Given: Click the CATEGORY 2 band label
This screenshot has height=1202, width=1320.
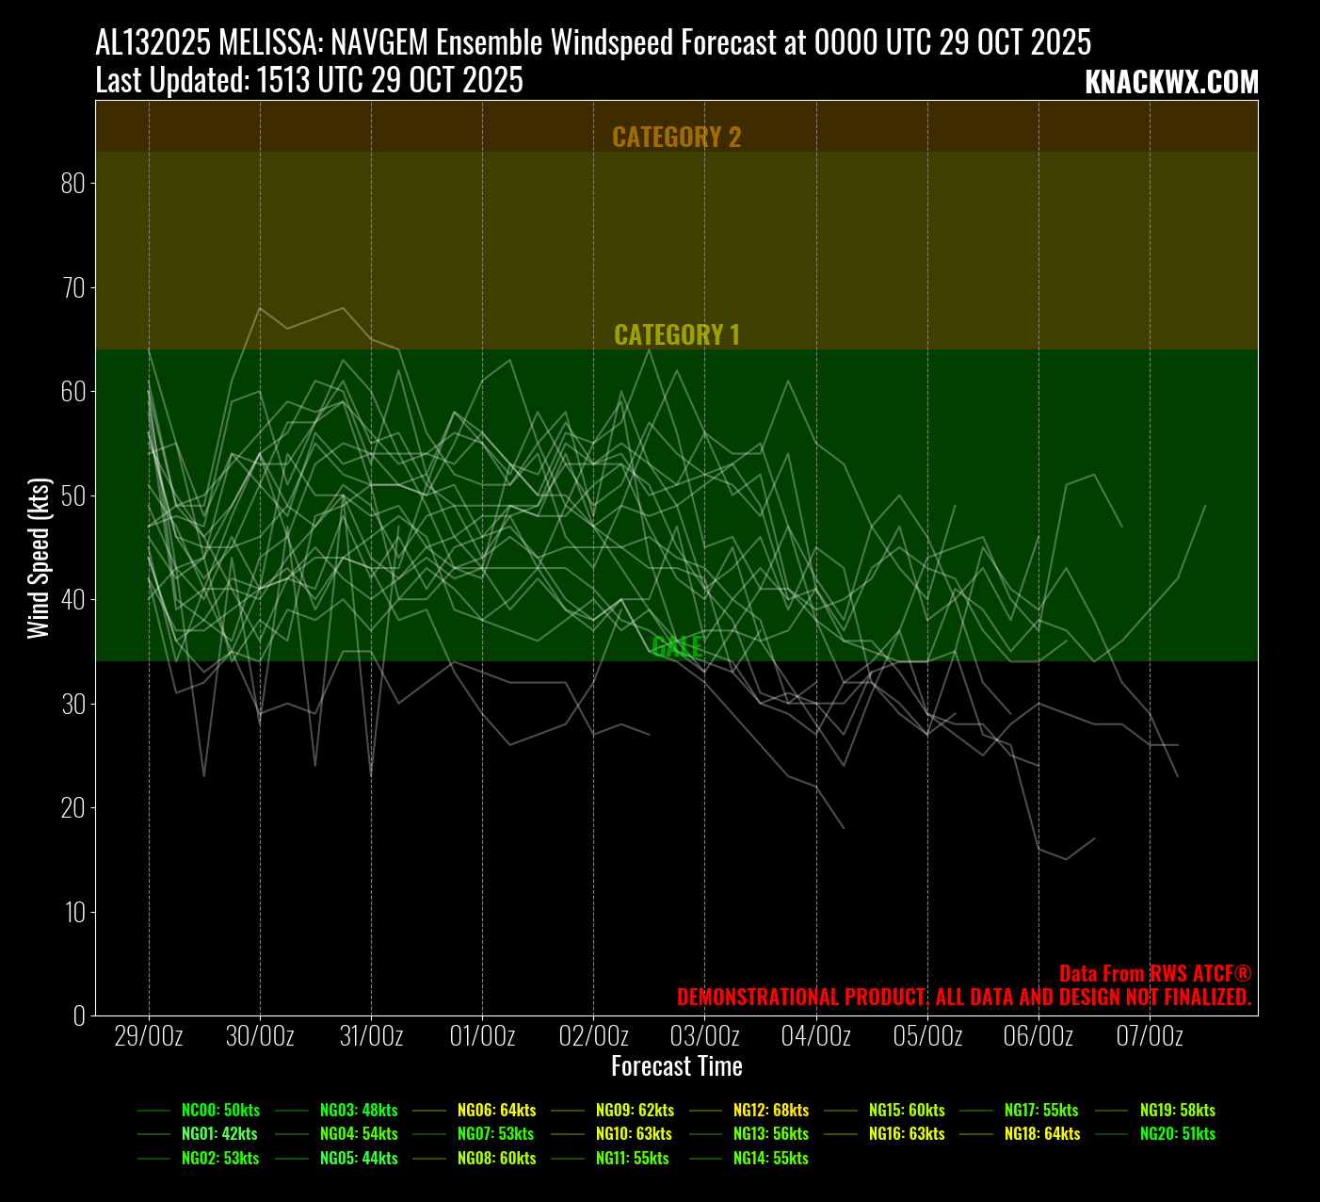Looking at the screenshot, I should point(676,138).
